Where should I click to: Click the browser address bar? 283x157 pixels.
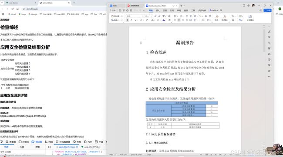point(64,9)
